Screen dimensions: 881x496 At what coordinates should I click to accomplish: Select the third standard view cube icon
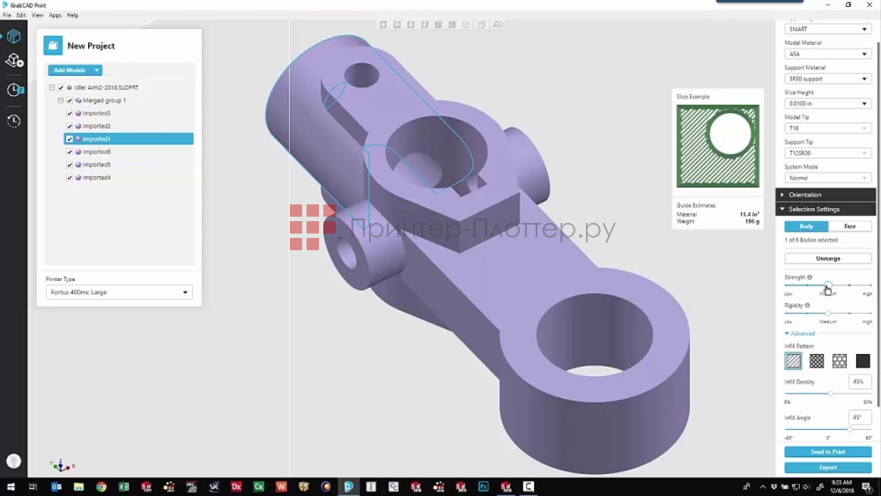411,25
